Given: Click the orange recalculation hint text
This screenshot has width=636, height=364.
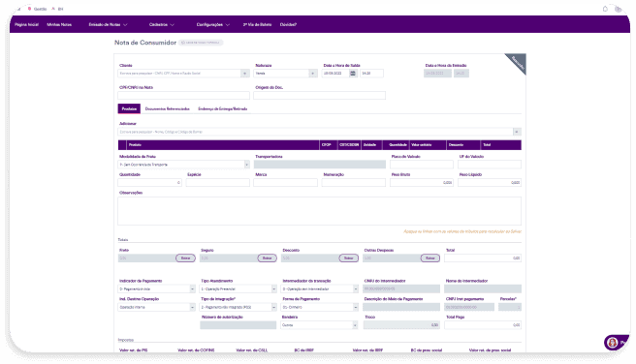Looking at the screenshot, I should click(x=462, y=231).
